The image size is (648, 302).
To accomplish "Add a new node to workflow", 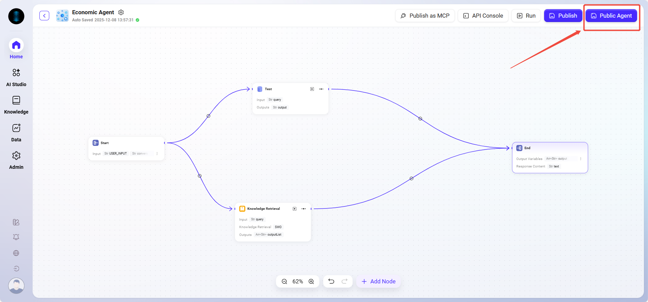I will 378,281.
